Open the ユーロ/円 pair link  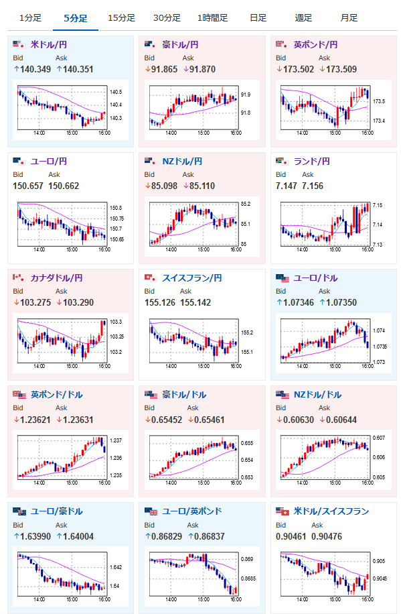(x=49, y=161)
